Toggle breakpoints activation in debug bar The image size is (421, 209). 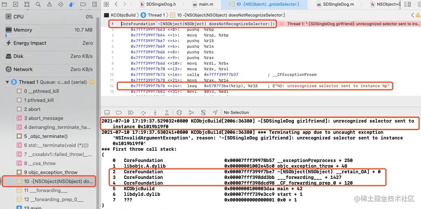119,112
